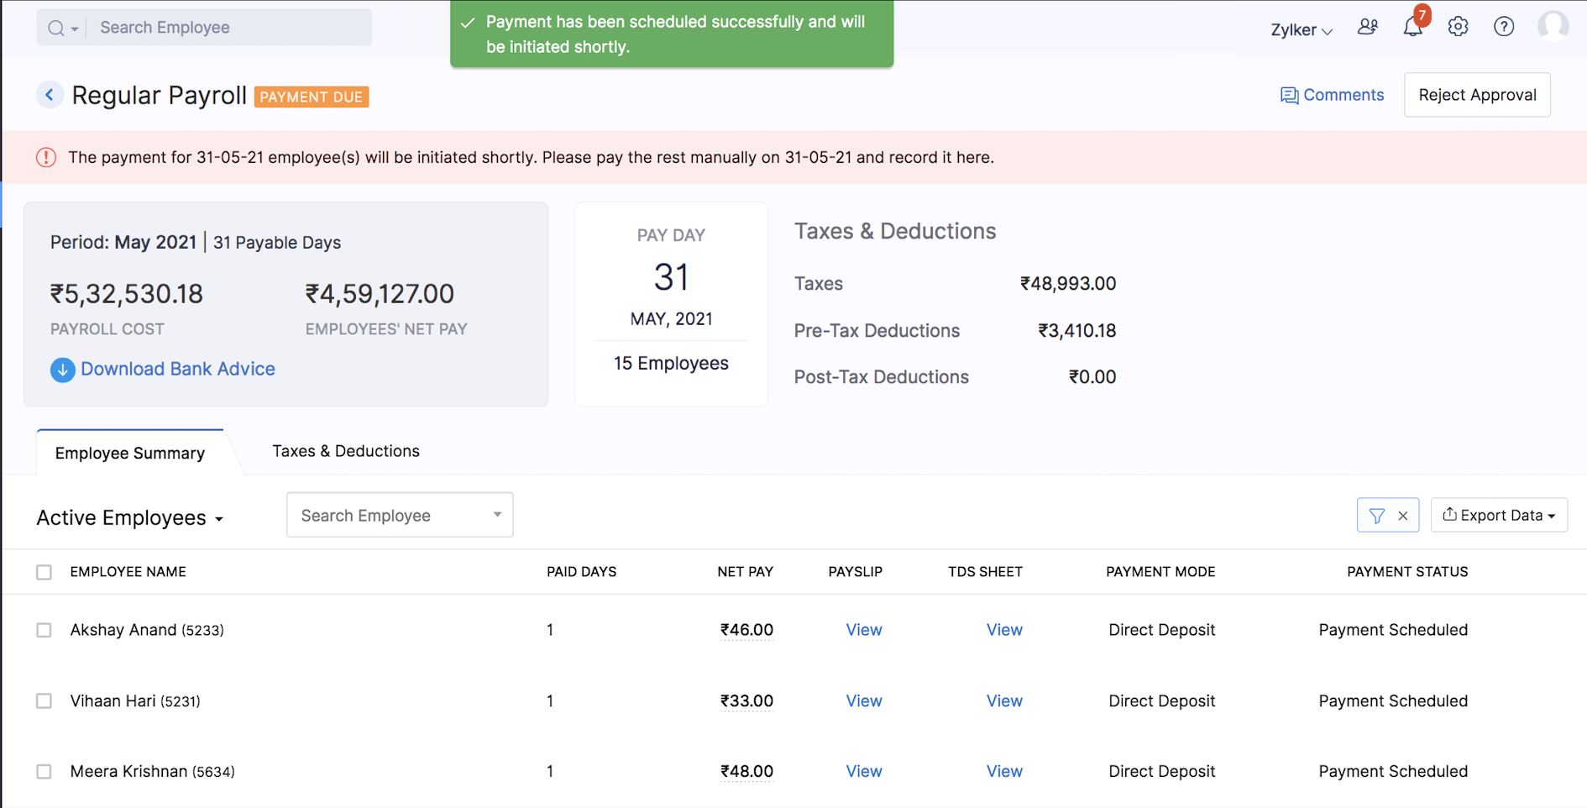View payslip for Meera Krishnan

(x=863, y=771)
